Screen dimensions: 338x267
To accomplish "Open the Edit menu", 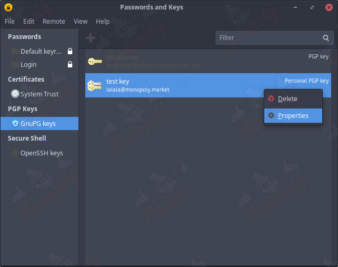I will pyautogui.click(x=28, y=22).
